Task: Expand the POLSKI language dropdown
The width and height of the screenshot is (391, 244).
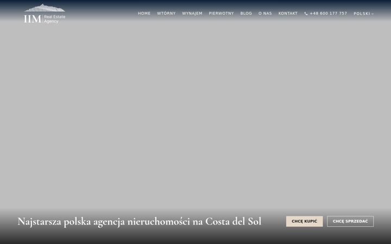Action: [363, 14]
